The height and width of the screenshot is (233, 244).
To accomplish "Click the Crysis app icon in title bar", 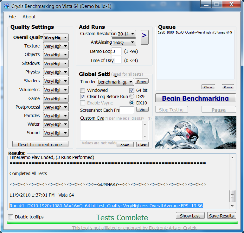I will tap(7, 6).
